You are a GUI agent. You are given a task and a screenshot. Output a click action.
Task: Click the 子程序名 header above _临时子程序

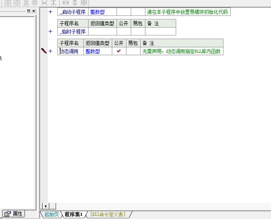click(73, 23)
